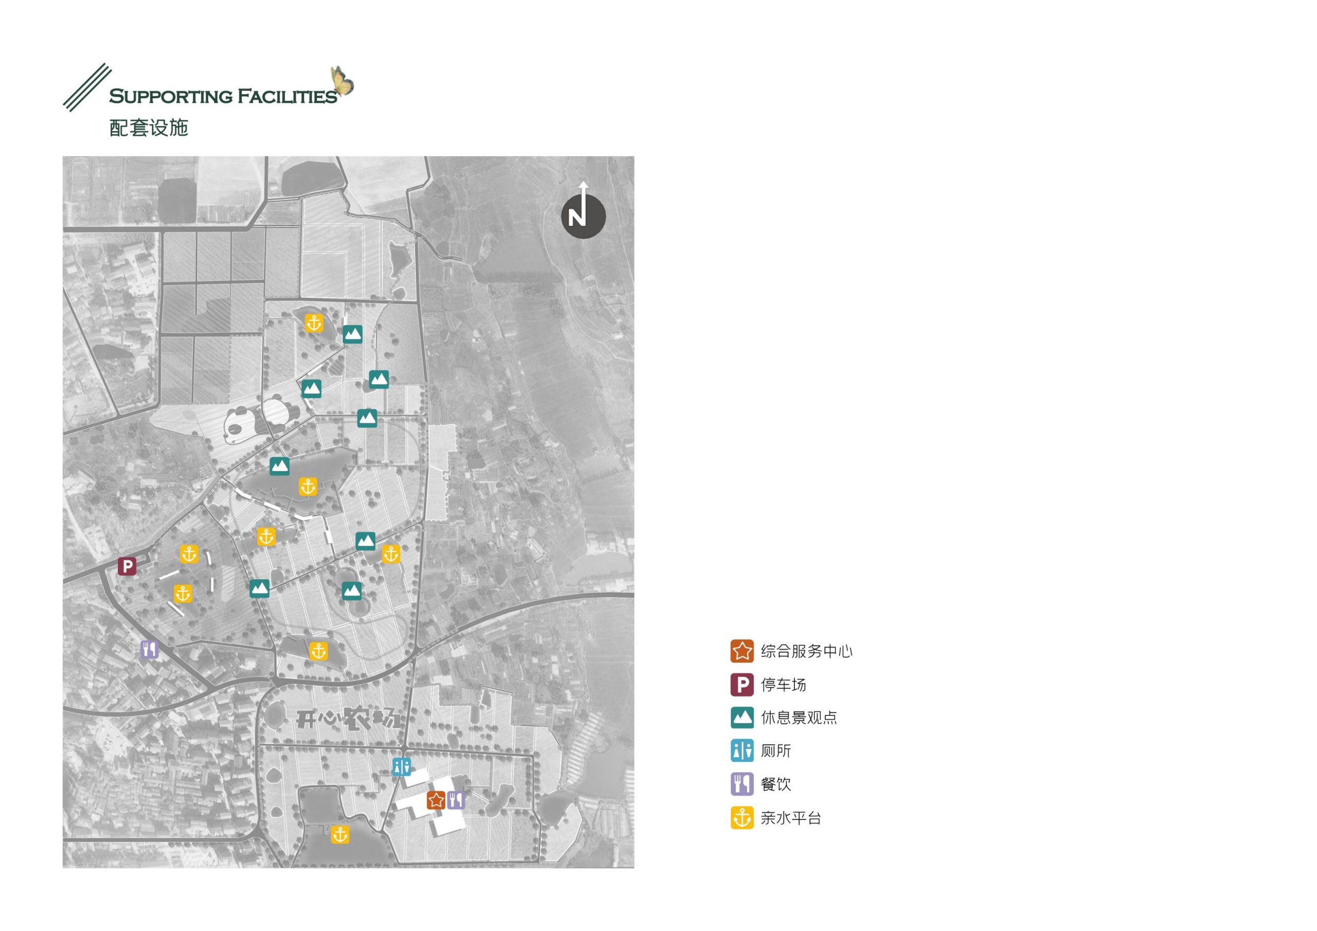Click dining icon beside the star icon

[x=456, y=800]
